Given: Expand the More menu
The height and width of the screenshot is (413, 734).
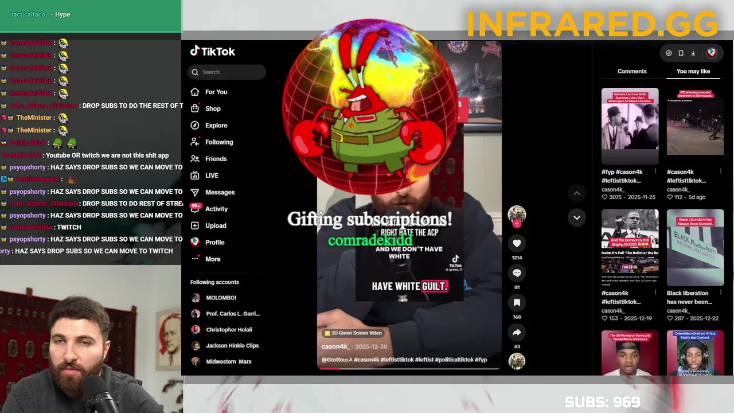Looking at the screenshot, I should (213, 259).
